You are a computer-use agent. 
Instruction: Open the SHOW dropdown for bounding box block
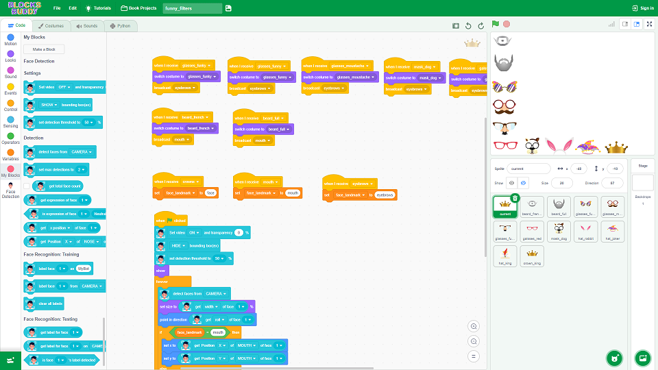(x=47, y=105)
